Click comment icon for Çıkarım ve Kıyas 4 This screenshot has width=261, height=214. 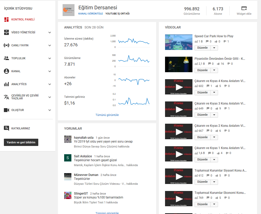pyautogui.click(x=208, y=86)
